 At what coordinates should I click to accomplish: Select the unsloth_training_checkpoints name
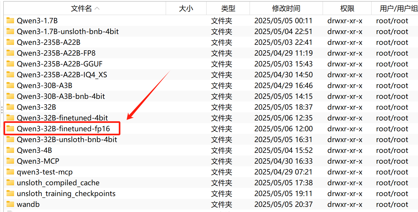point(66,194)
